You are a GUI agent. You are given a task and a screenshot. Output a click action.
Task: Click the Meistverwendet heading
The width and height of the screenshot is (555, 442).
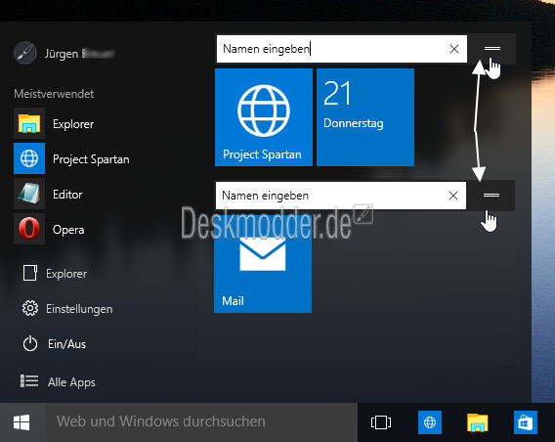[x=54, y=94]
